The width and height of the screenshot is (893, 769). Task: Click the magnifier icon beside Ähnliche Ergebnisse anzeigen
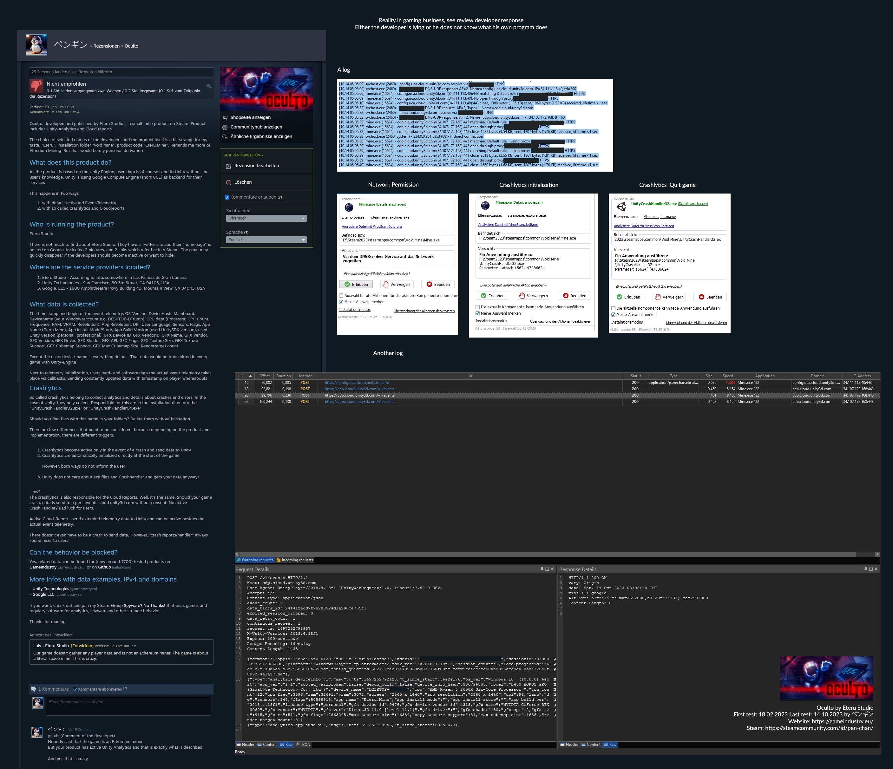pos(225,137)
